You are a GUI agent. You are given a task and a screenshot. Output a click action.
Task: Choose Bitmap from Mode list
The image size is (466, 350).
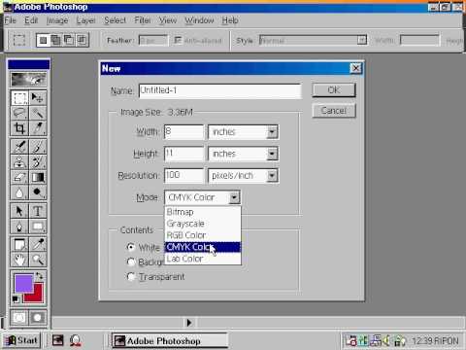203,212
